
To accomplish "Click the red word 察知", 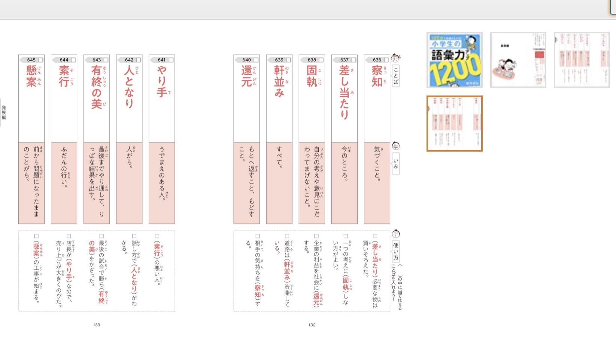I will (x=377, y=76).
